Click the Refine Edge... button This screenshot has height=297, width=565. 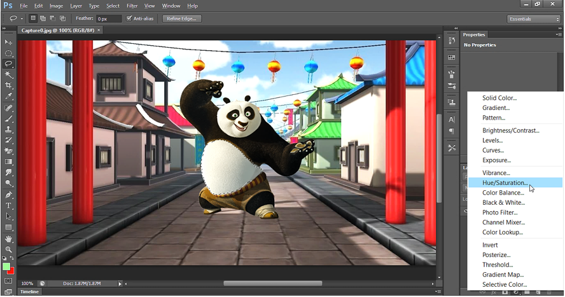[181, 18]
